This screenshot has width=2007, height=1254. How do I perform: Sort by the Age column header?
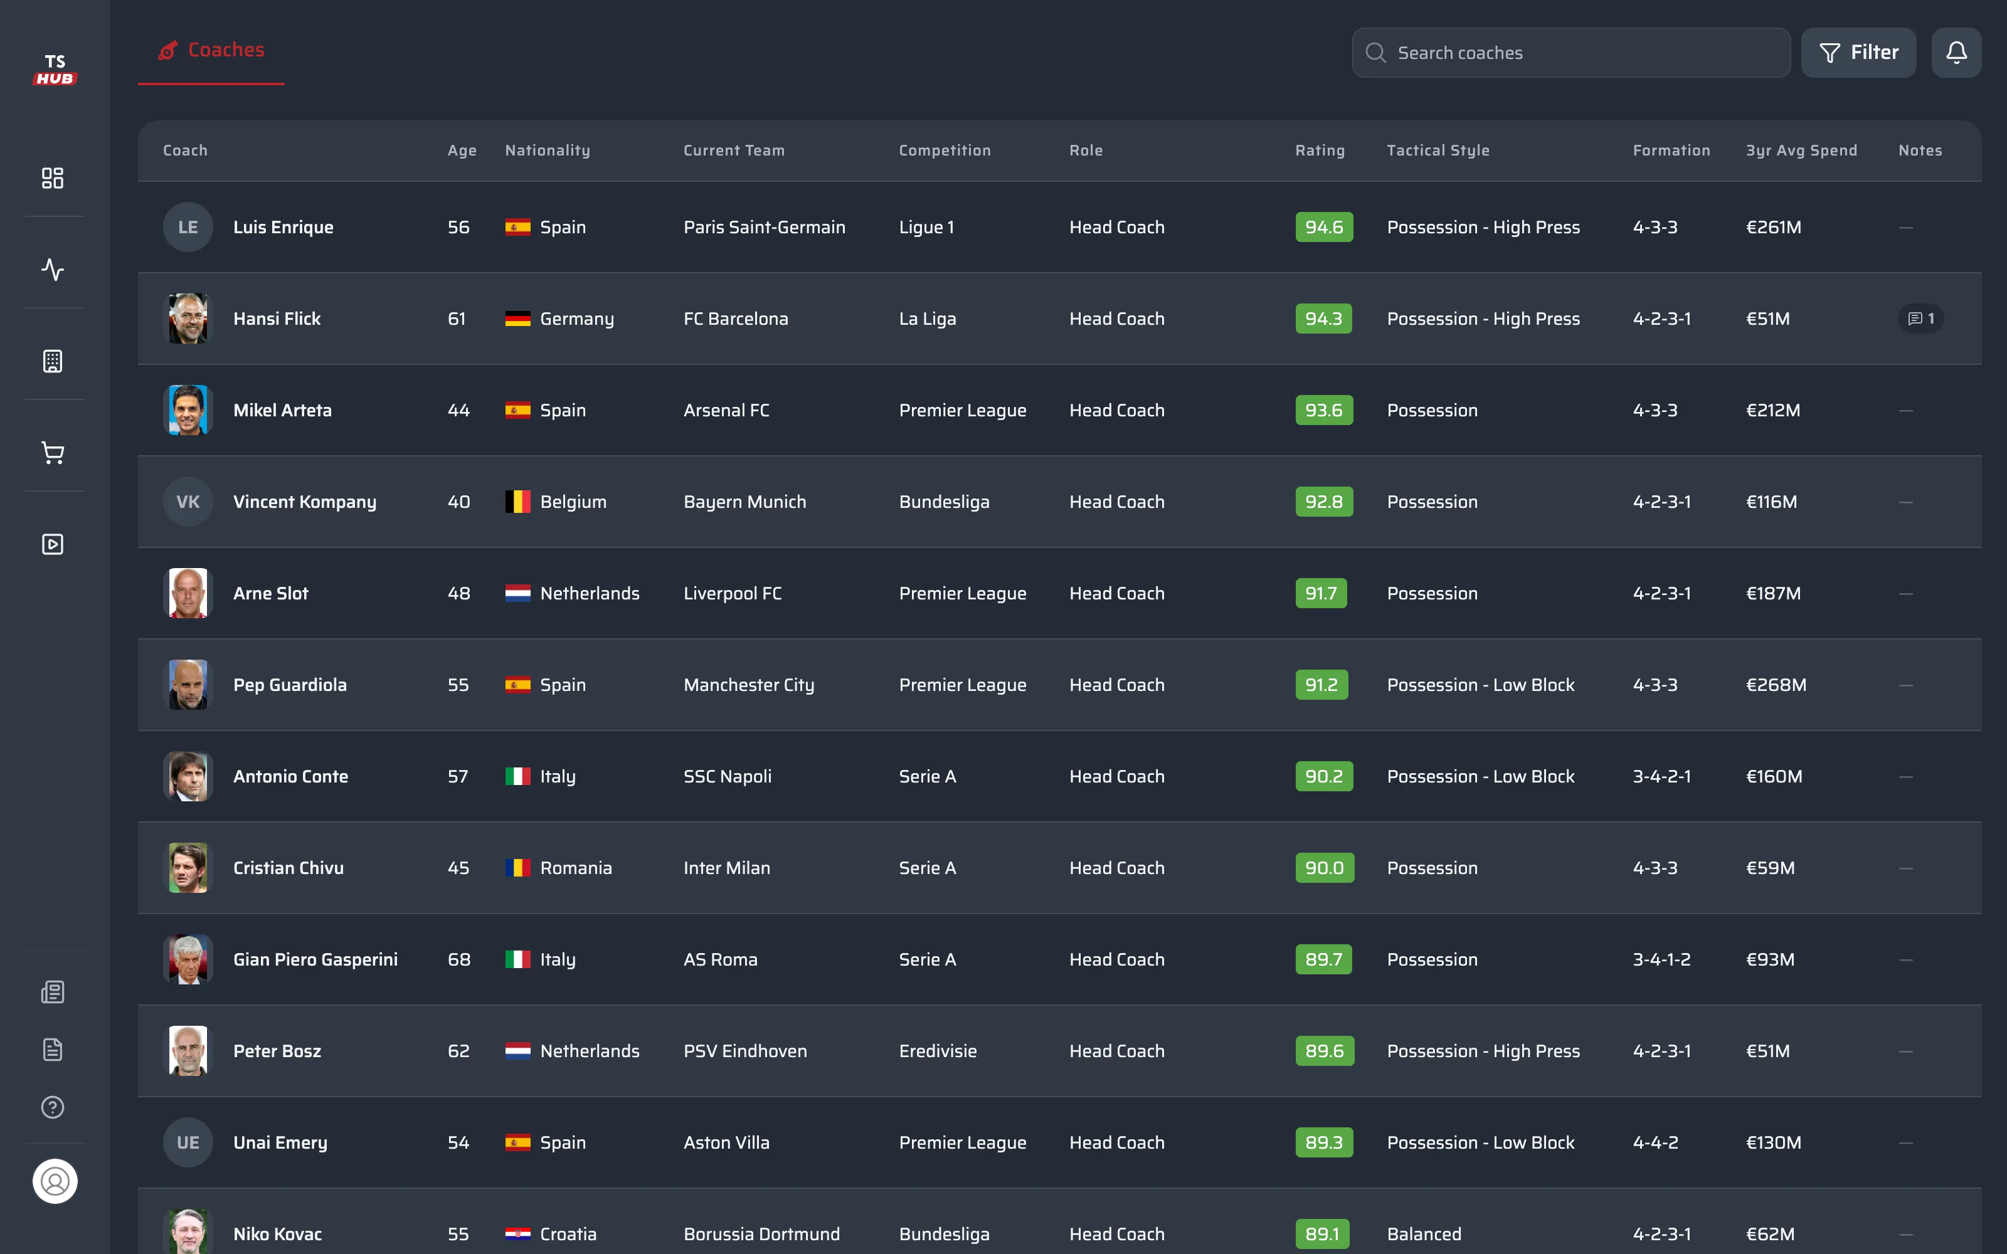point(462,150)
